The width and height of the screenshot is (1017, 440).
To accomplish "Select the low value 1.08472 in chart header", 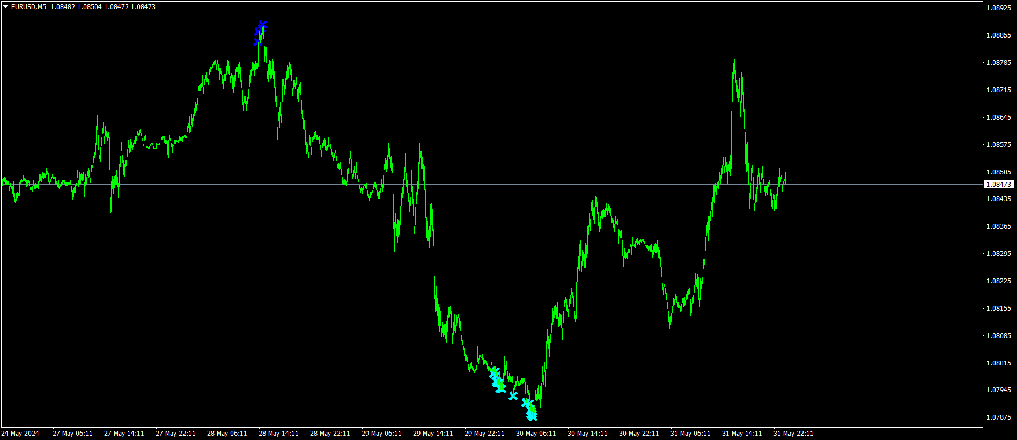I will [x=116, y=7].
